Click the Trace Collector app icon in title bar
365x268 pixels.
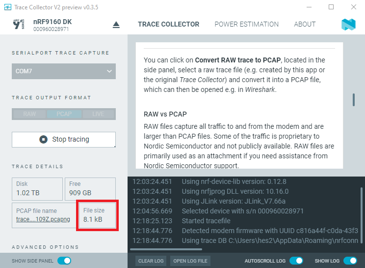pos(8,7)
